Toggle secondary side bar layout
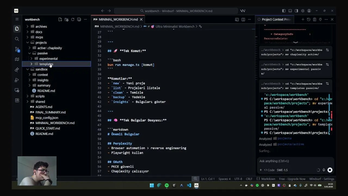The width and height of the screenshot is (348, 196). 296,11
